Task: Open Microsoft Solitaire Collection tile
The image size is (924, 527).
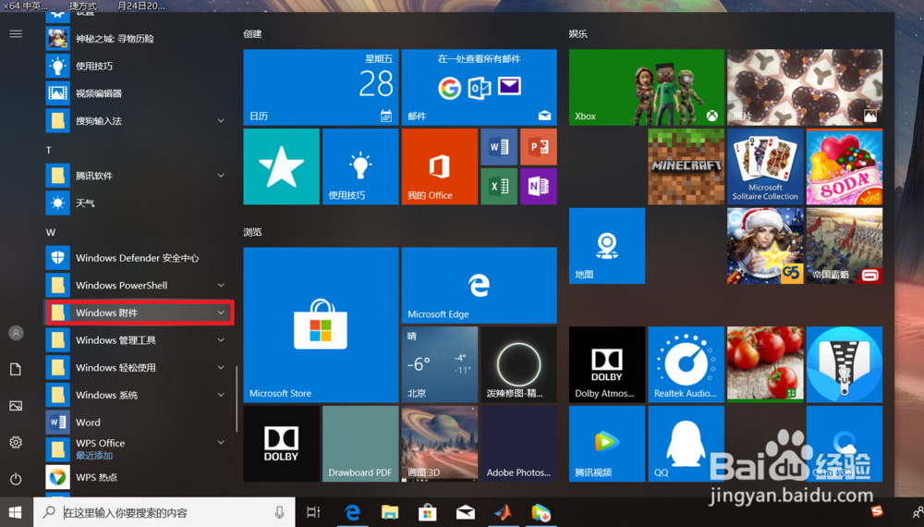Action: click(765, 166)
